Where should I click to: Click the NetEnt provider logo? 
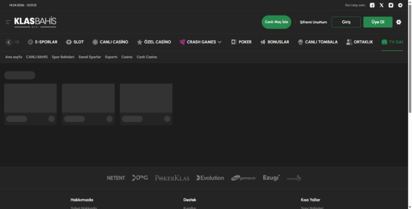(116, 178)
